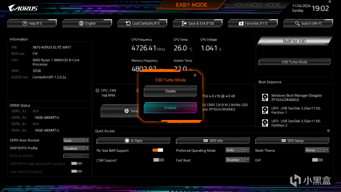Click the Built for X3D banner

tap(294, 41)
